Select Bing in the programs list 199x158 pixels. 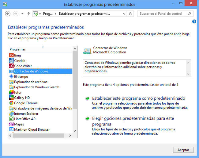17,56
